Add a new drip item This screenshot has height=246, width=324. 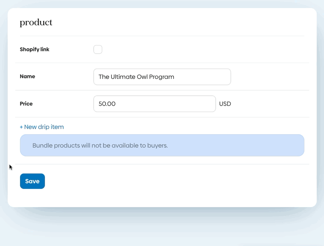(42, 127)
